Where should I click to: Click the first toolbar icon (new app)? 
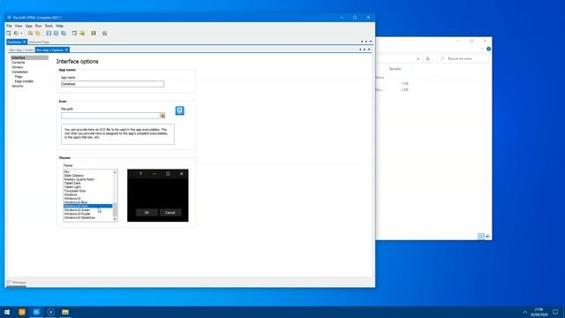coord(9,34)
